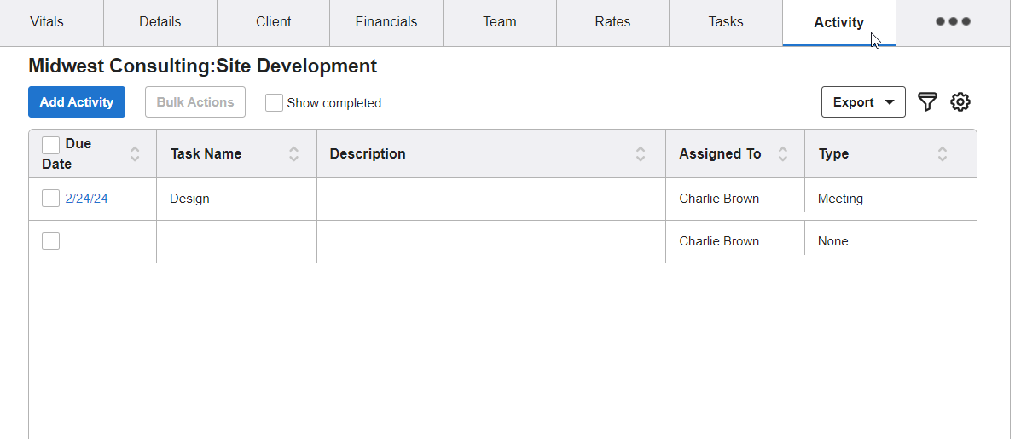Sort by Due Date column arrows

pyautogui.click(x=135, y=154)
